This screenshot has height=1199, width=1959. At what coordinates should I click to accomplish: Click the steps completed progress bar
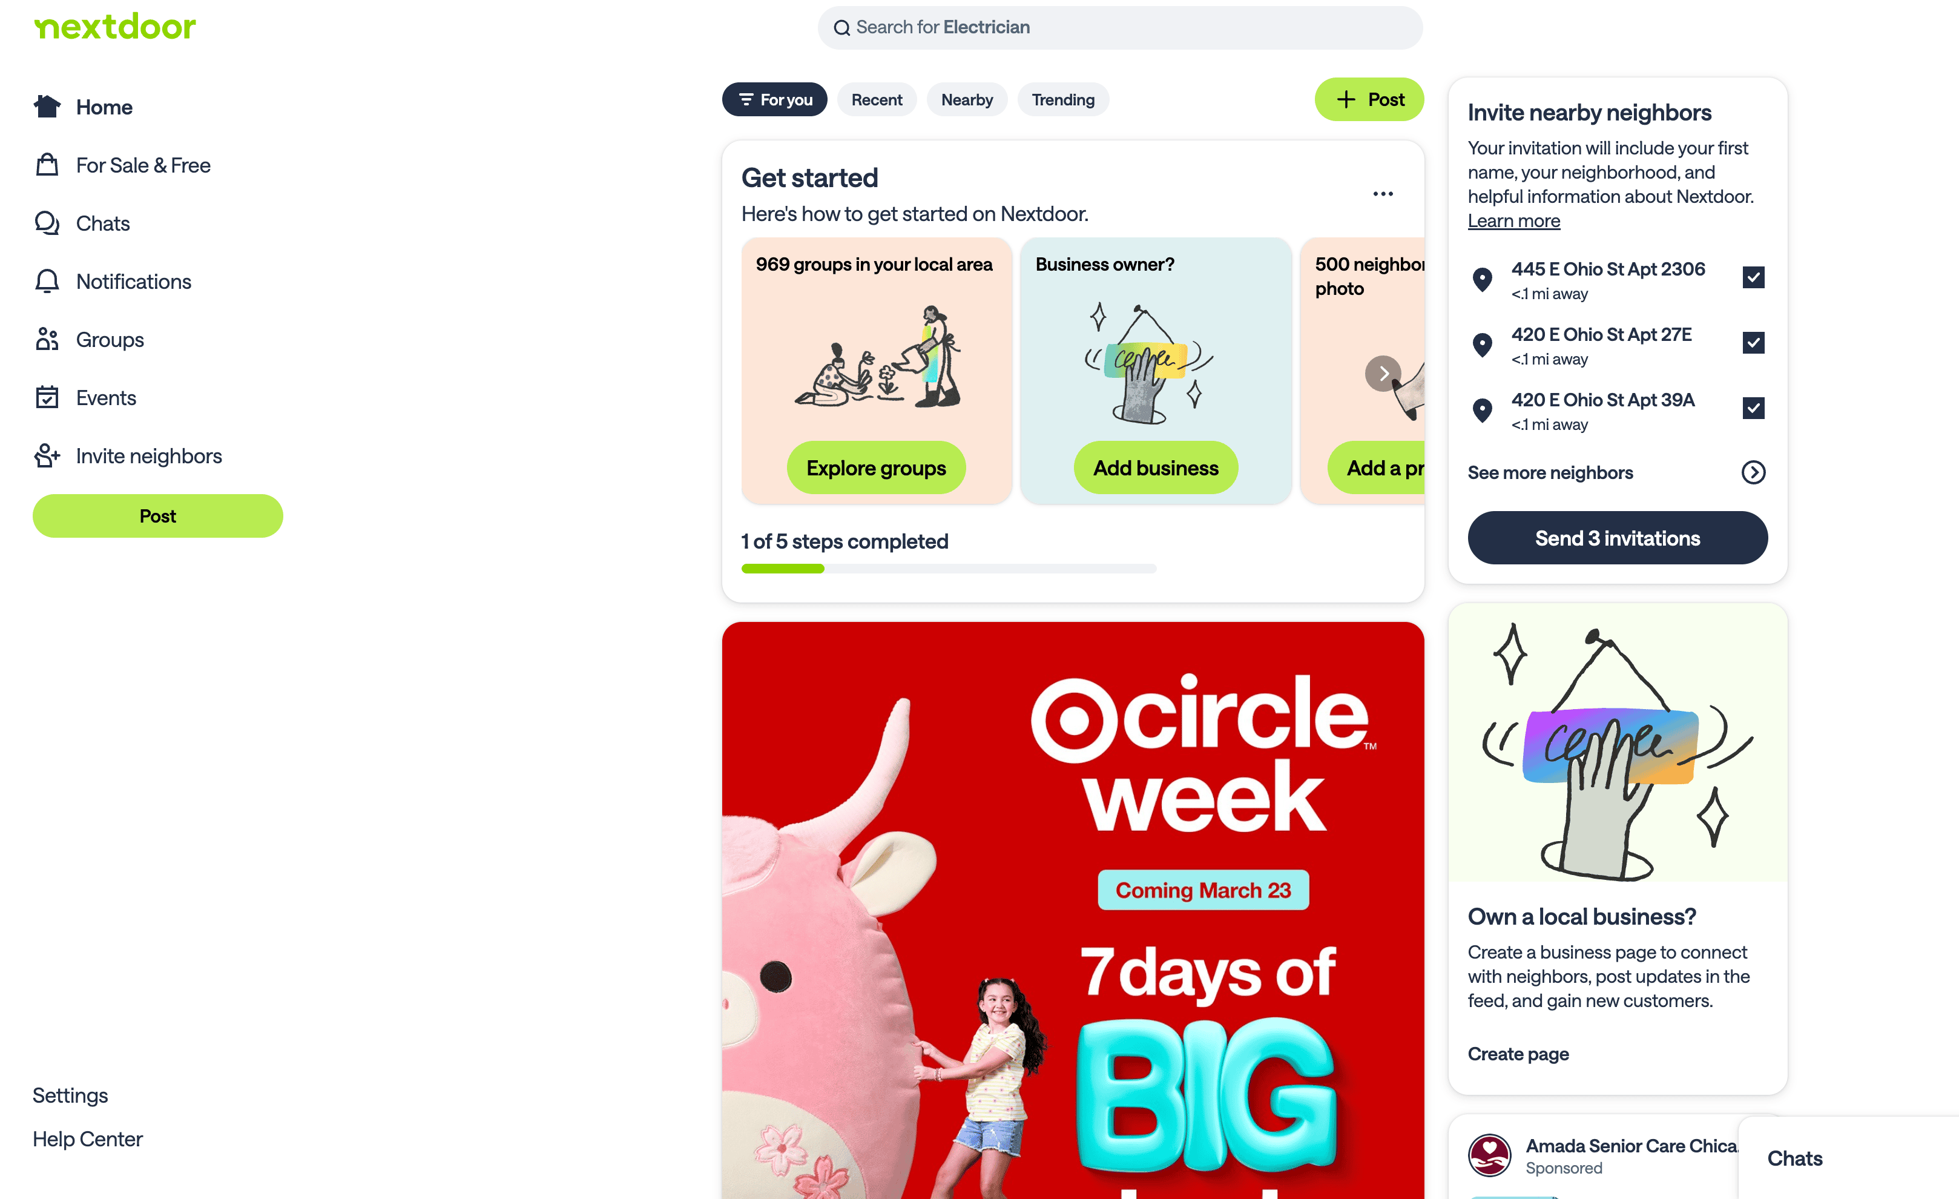pos(947,567)
